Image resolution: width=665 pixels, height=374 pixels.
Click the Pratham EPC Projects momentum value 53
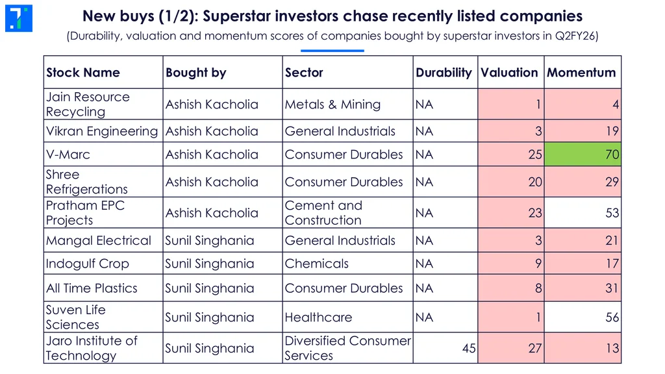tap(612, 213)
